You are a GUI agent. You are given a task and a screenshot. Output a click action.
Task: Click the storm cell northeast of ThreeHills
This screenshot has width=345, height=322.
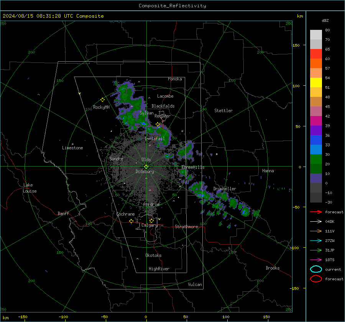tap(186, 150)
